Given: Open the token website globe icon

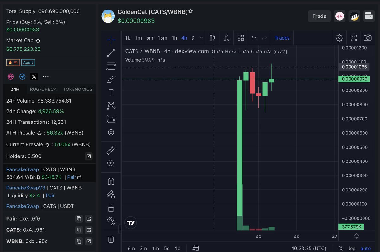Looking at the screenshot, I should pyautogui.click(x=11, y=76).
